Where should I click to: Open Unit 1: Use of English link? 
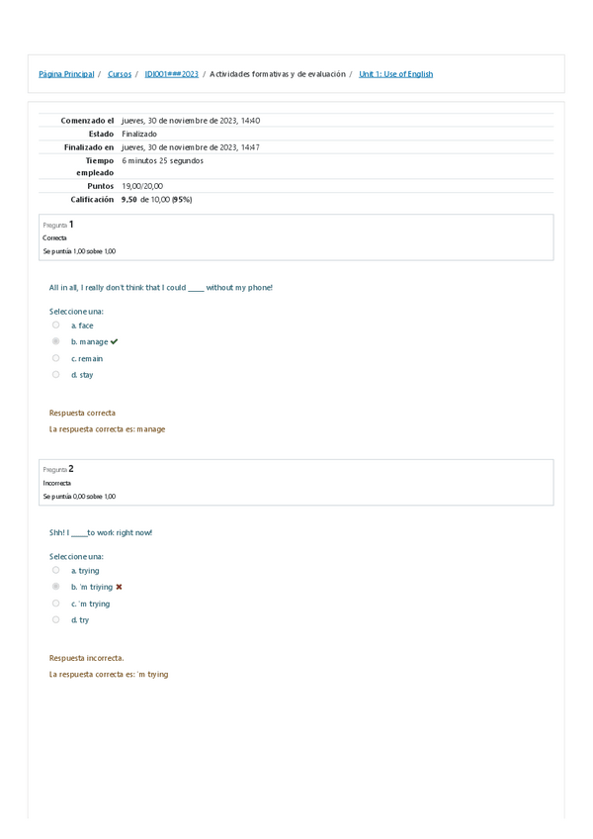pos(395,74)
